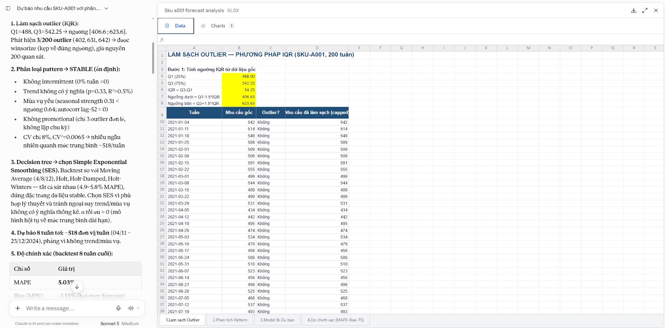Jump to bottom with down arrow button
The height and width of the screenshot is (328, 665).
click(77, 286)
